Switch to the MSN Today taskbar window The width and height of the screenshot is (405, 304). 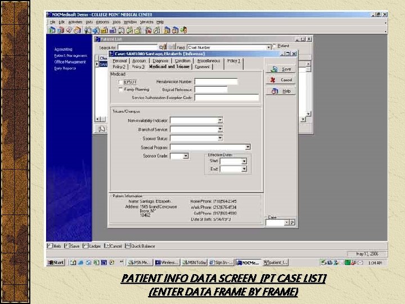coord(194,262)
